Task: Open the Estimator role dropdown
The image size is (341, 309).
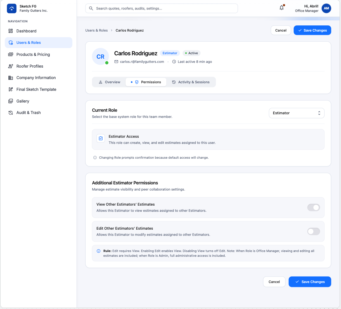Action: click(297, 113)
